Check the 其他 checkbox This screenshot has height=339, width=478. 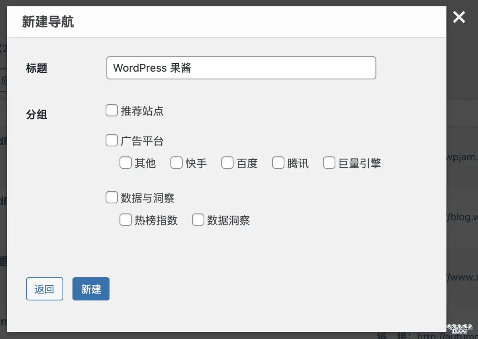(125, 162)
